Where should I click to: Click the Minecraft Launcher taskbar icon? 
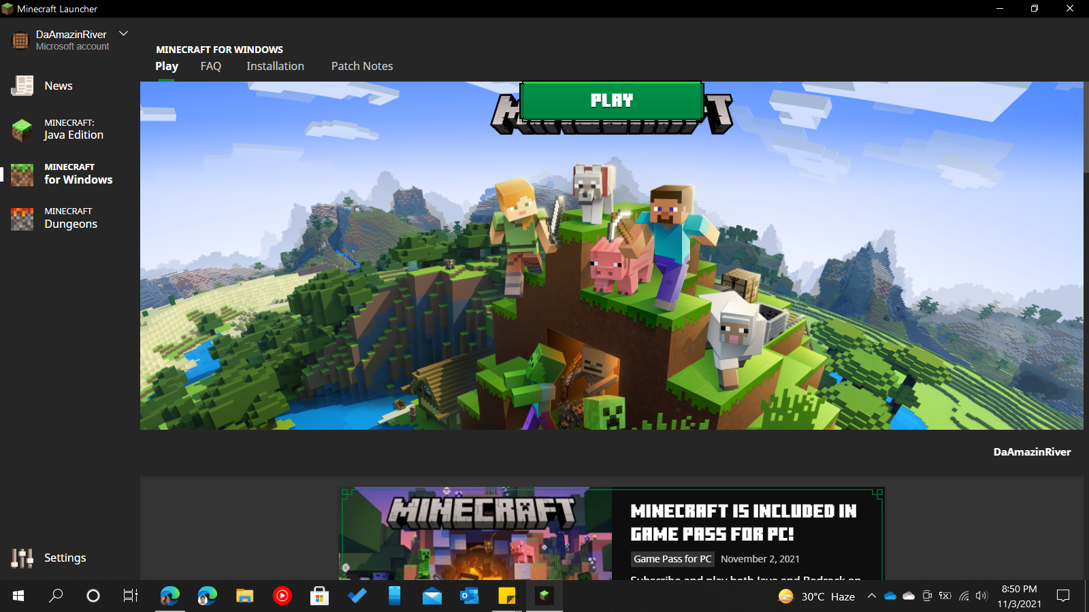click(x=544, y=596)
